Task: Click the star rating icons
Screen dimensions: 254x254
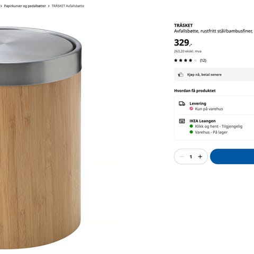Action: click(185, 60)
